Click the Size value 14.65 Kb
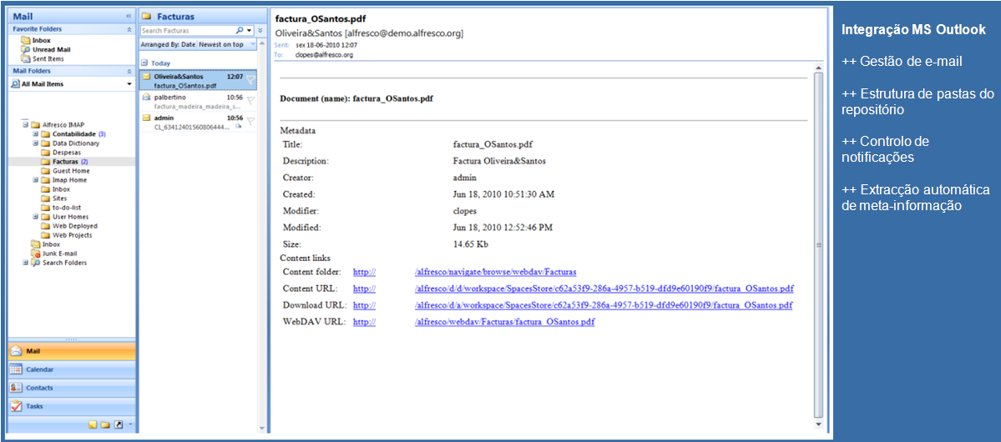This screenshot has width=1001, height=442. pyautogui.click(x=471, y=244)
